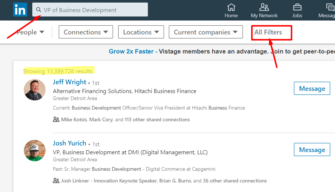Open the Connections filter dropdown

pyautogui.click(x=86, y=32)
